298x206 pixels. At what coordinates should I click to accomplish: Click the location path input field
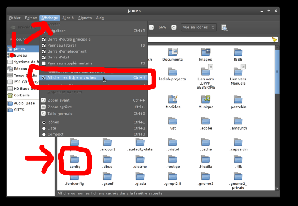click(x=212, y=39)
